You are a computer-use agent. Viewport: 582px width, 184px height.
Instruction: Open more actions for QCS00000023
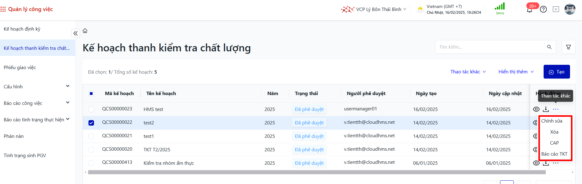click(x=556, y=109)
